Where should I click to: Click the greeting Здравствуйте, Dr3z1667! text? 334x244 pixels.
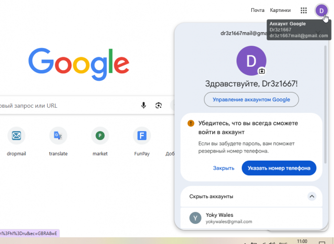(x=251, y=84)
